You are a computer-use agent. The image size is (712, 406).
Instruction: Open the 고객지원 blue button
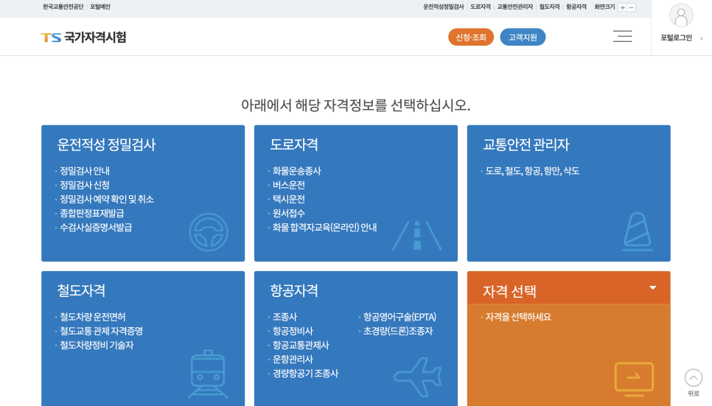(x=523, y=38)
